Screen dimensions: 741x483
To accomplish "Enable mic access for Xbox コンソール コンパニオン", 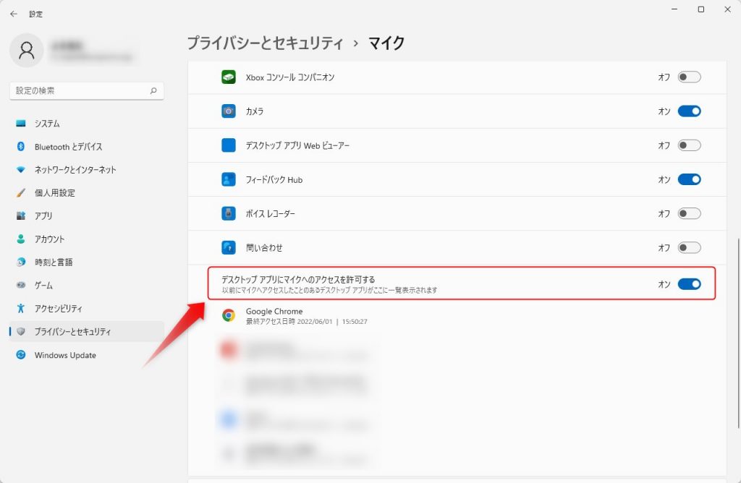I will 689,77.
